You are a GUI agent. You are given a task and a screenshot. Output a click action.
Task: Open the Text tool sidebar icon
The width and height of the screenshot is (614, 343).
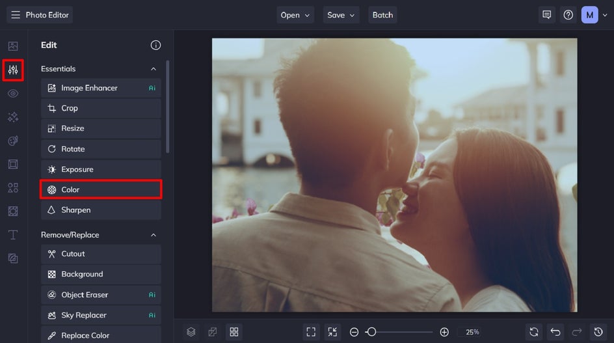point(13,235)
